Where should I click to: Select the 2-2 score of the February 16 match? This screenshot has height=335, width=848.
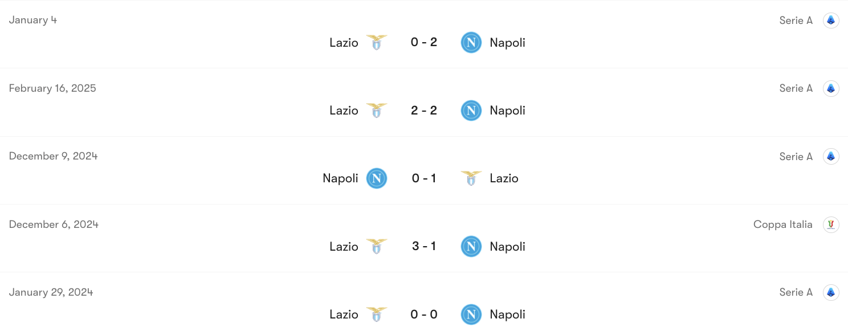(x=424, y=110)
